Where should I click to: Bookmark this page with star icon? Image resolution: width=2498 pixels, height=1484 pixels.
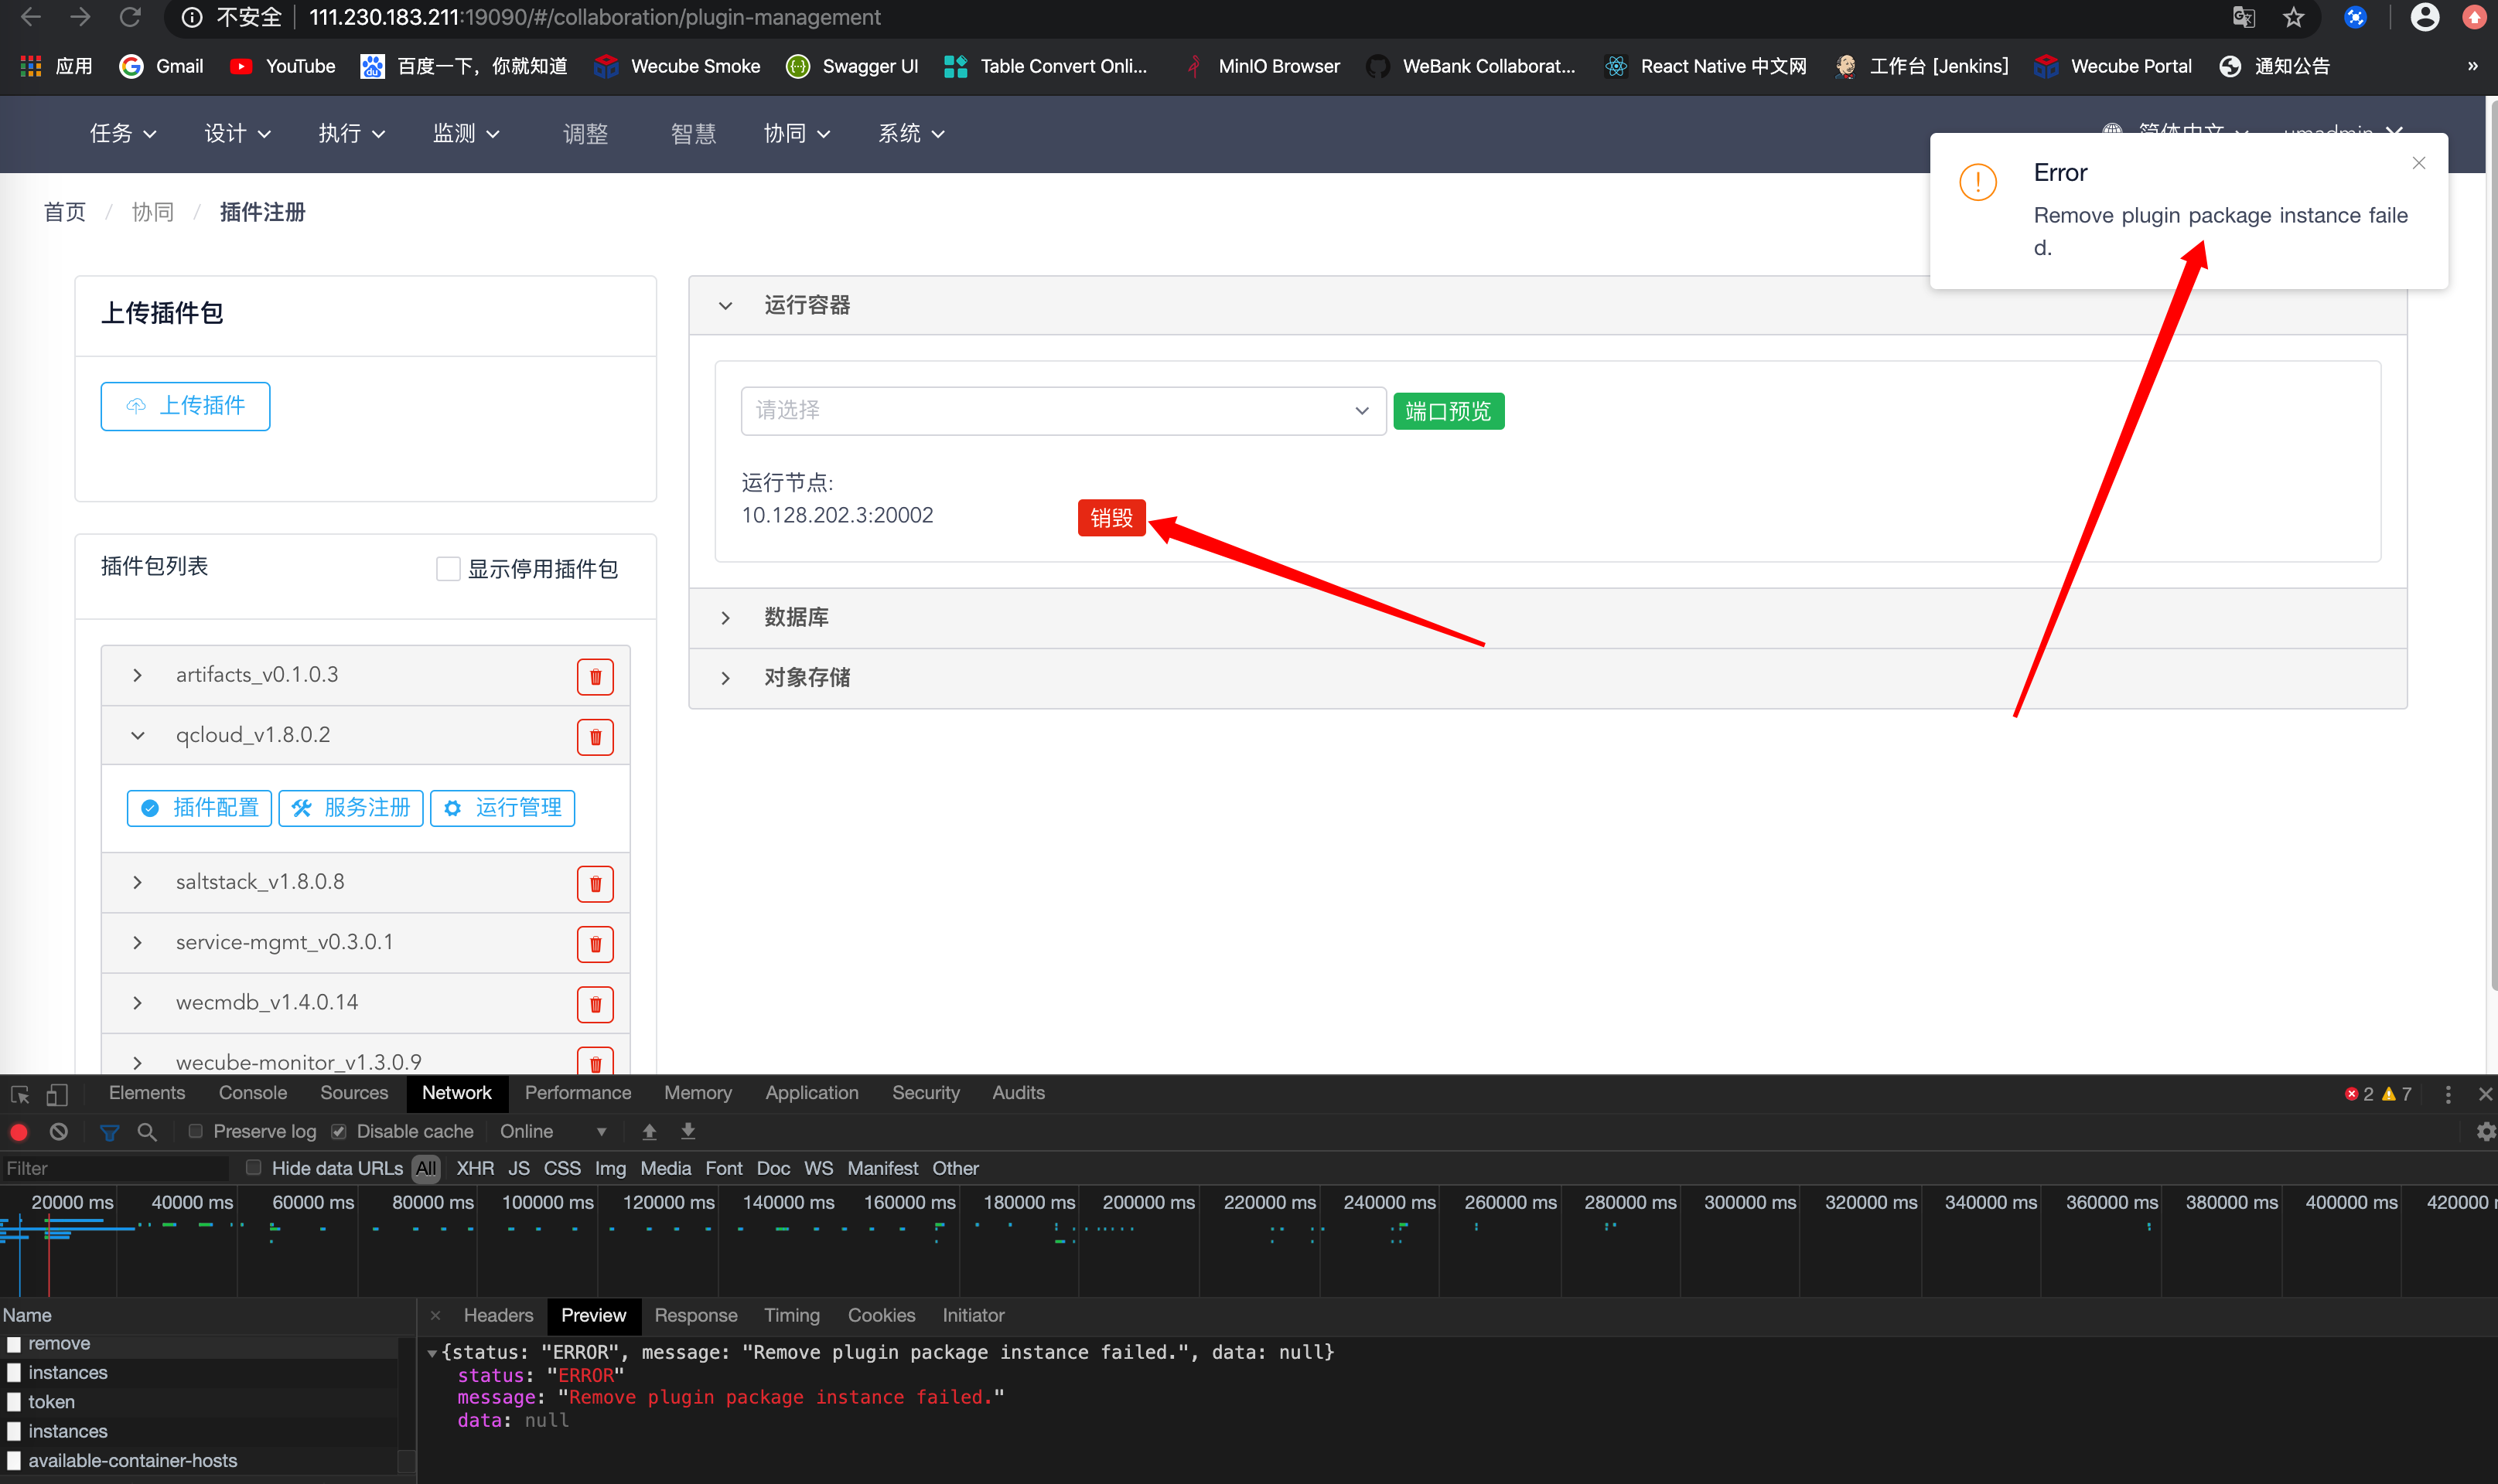[2294, 18]
